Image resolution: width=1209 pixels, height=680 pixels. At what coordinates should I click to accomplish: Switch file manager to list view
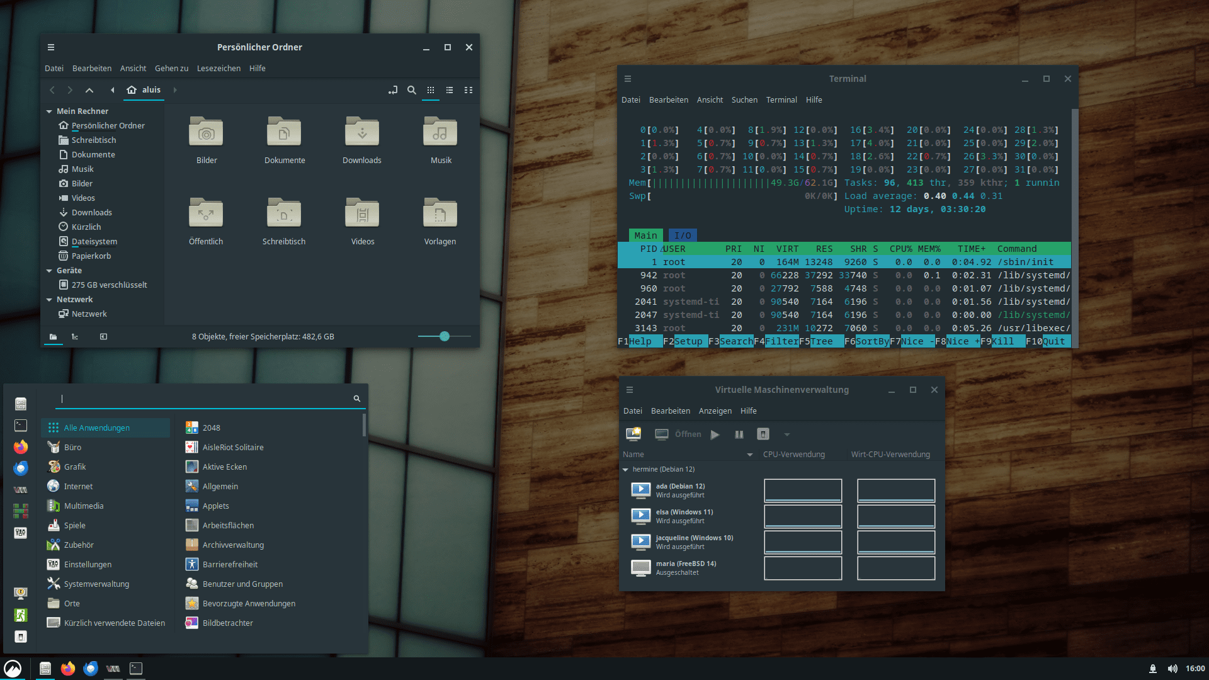(450, 90)
